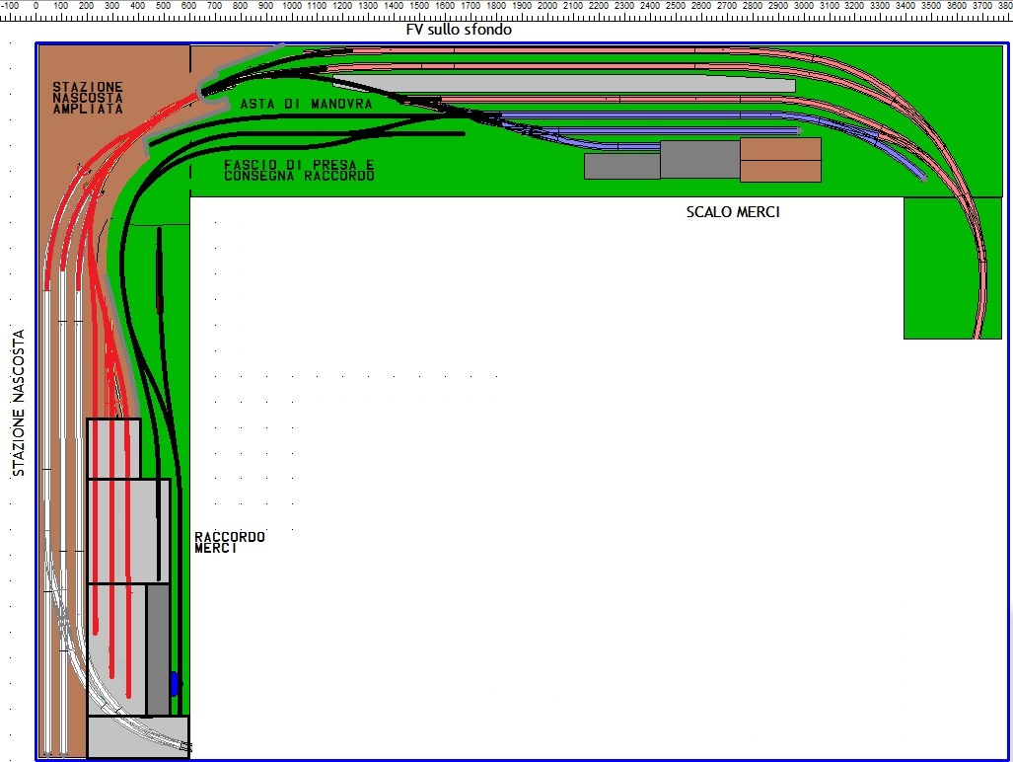Select 'FASCIO DI PRESA E CONSEGNA RACCORDO' text

coord(299,170)
